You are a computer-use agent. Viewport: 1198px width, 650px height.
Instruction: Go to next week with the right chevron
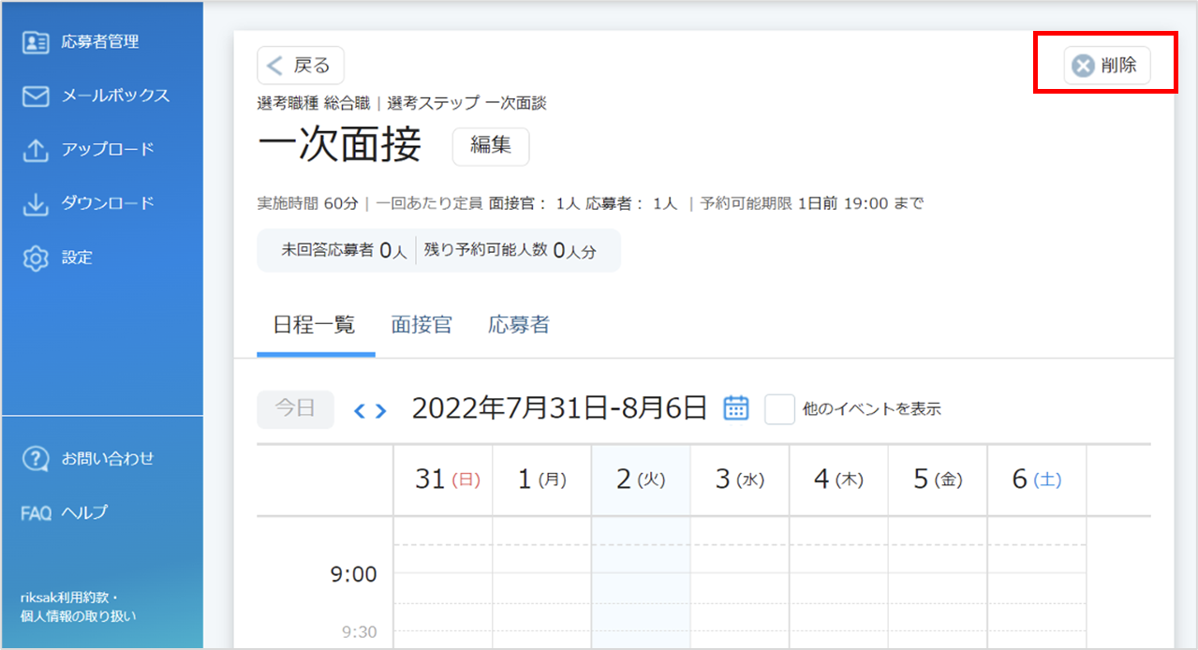380,410
